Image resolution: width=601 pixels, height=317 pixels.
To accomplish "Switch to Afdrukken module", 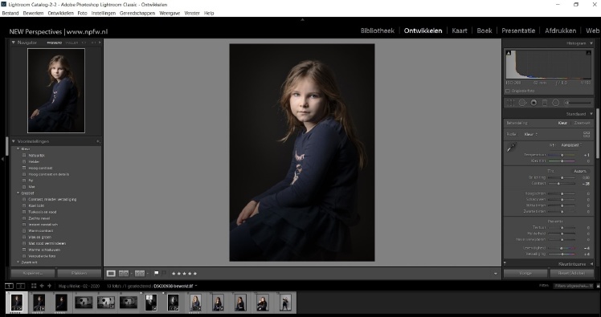I will tap(560, 30).
